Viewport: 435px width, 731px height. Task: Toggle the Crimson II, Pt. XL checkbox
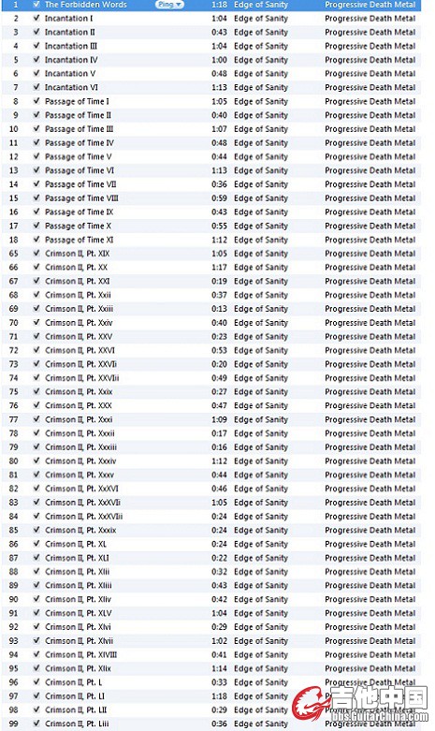(36, 544)
